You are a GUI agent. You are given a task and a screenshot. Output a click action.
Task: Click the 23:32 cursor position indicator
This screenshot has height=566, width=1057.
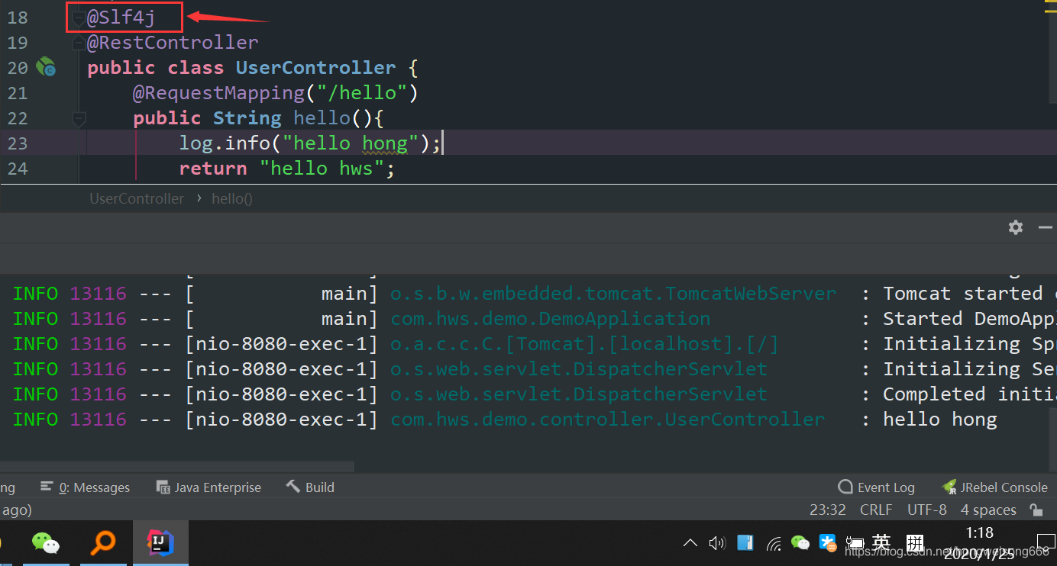[828, 510]
